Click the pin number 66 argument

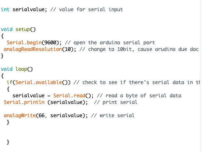pos(42,116)
